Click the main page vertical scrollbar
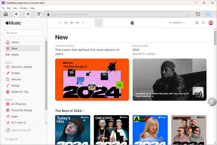 (x=215, y=38)
